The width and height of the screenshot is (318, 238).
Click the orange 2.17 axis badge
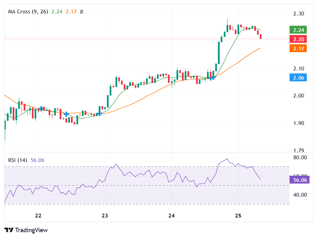click(297, 49)
